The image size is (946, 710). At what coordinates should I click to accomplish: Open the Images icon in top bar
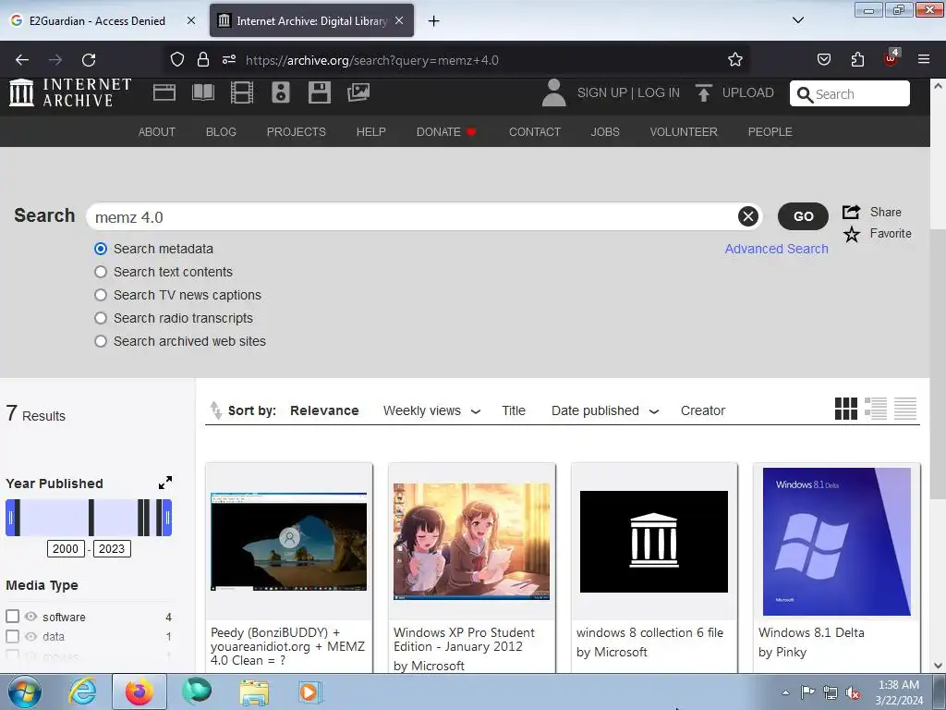click(x=358, y=92)
